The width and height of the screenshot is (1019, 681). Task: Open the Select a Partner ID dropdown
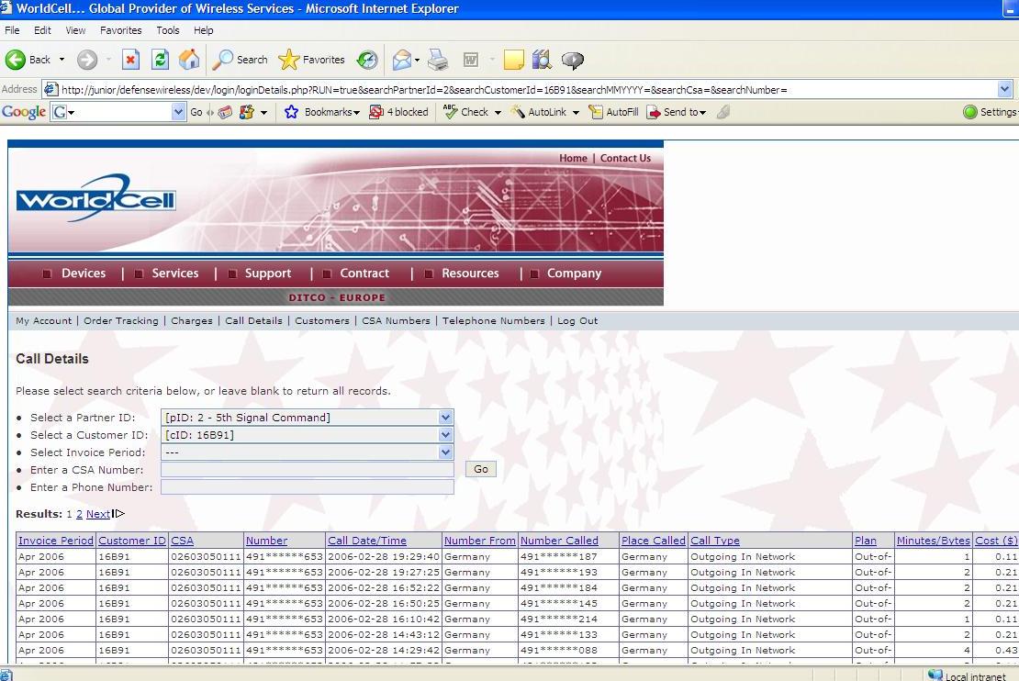[445, 418]
